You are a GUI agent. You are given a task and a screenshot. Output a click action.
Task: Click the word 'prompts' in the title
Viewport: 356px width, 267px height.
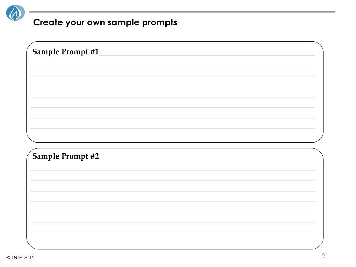159,23
